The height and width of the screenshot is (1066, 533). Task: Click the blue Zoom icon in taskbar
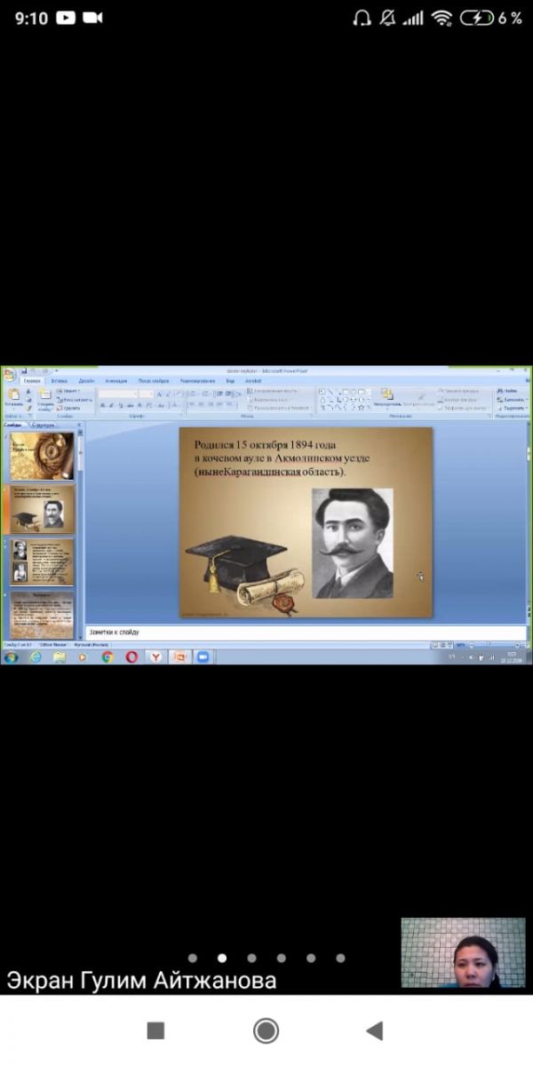[x=203, y=657]
